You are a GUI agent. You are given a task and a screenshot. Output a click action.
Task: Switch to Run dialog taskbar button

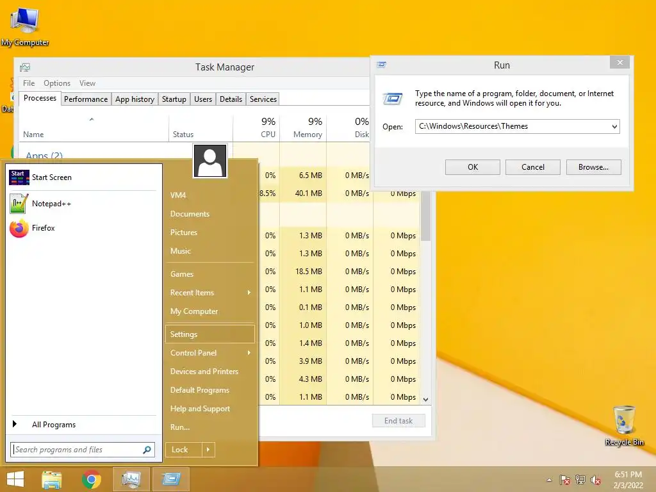(170, 479)
